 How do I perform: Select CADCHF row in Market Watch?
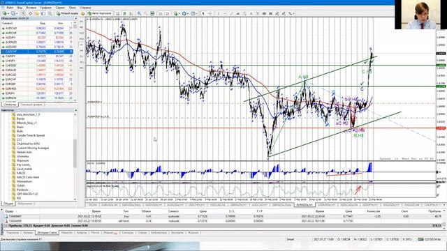[37, 52]
